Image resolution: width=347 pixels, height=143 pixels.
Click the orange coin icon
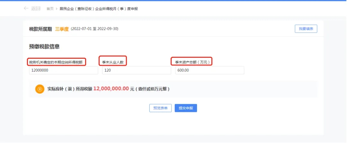[x=40, y=89]
